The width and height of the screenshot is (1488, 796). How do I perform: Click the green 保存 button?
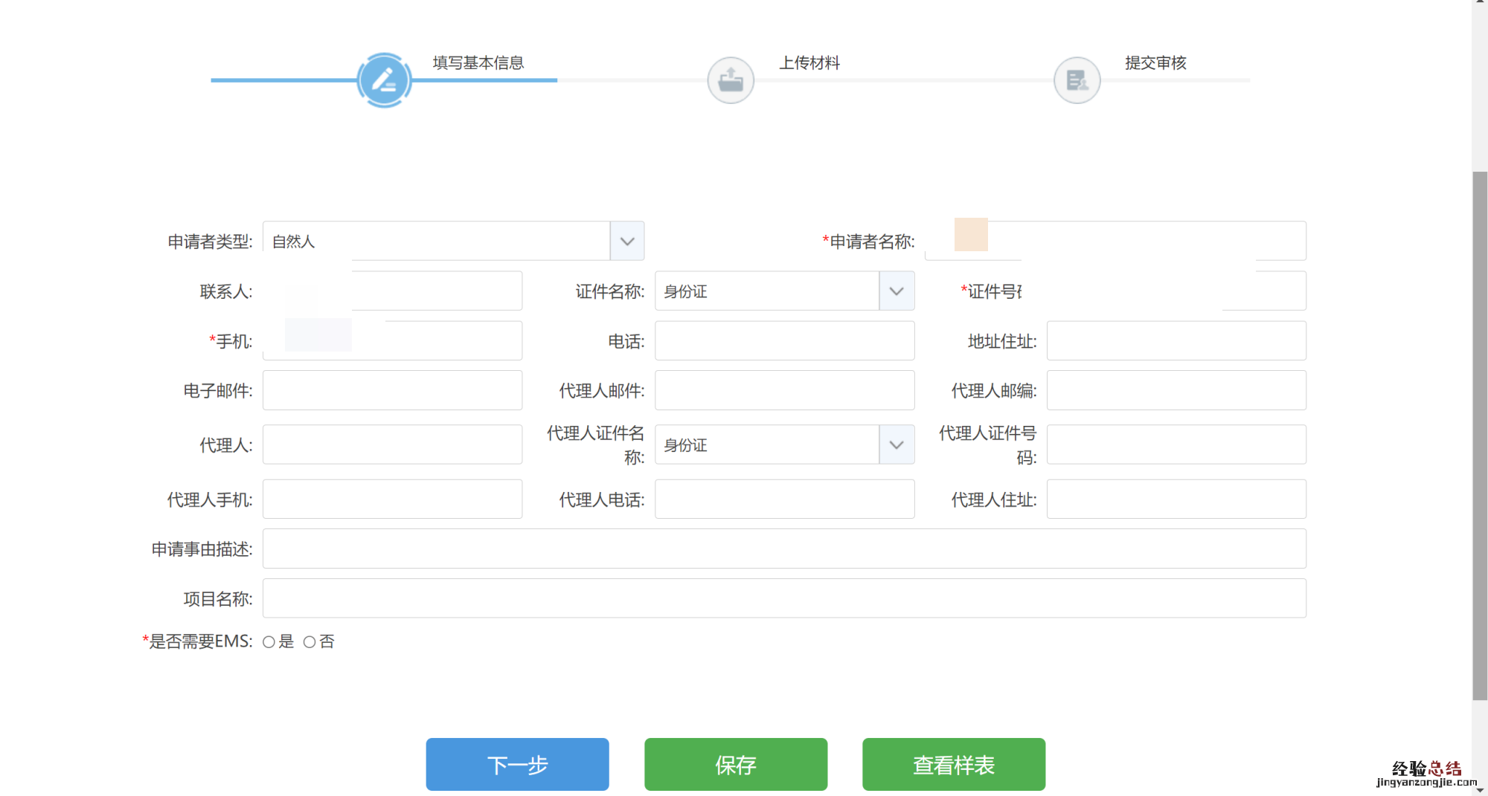point(735,765)
